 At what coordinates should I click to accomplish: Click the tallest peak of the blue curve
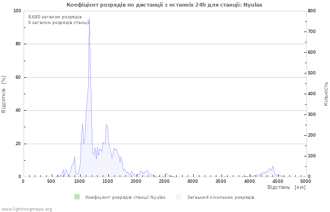(89, 18)
